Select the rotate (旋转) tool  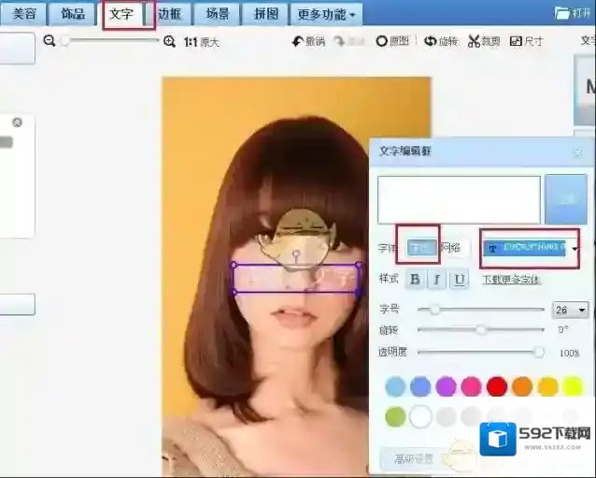441,42
